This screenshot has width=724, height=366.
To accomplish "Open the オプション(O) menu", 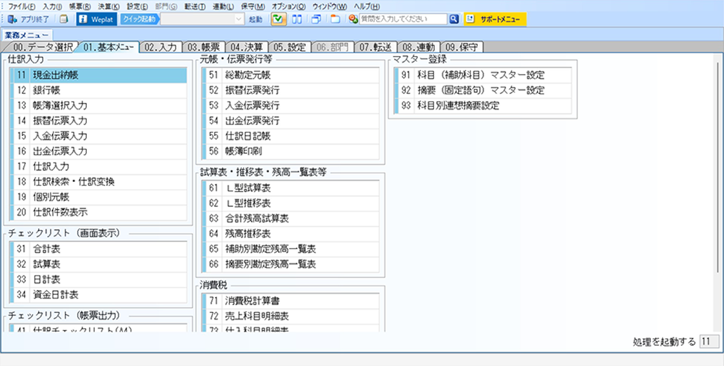I will pos(288,5).
